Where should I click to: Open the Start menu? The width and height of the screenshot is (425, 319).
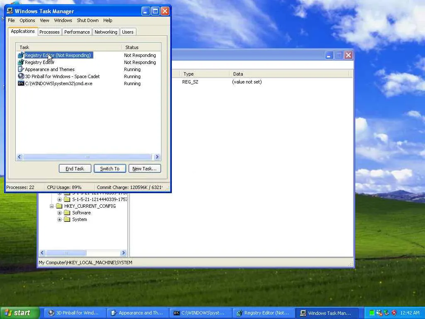coord(20,313)
